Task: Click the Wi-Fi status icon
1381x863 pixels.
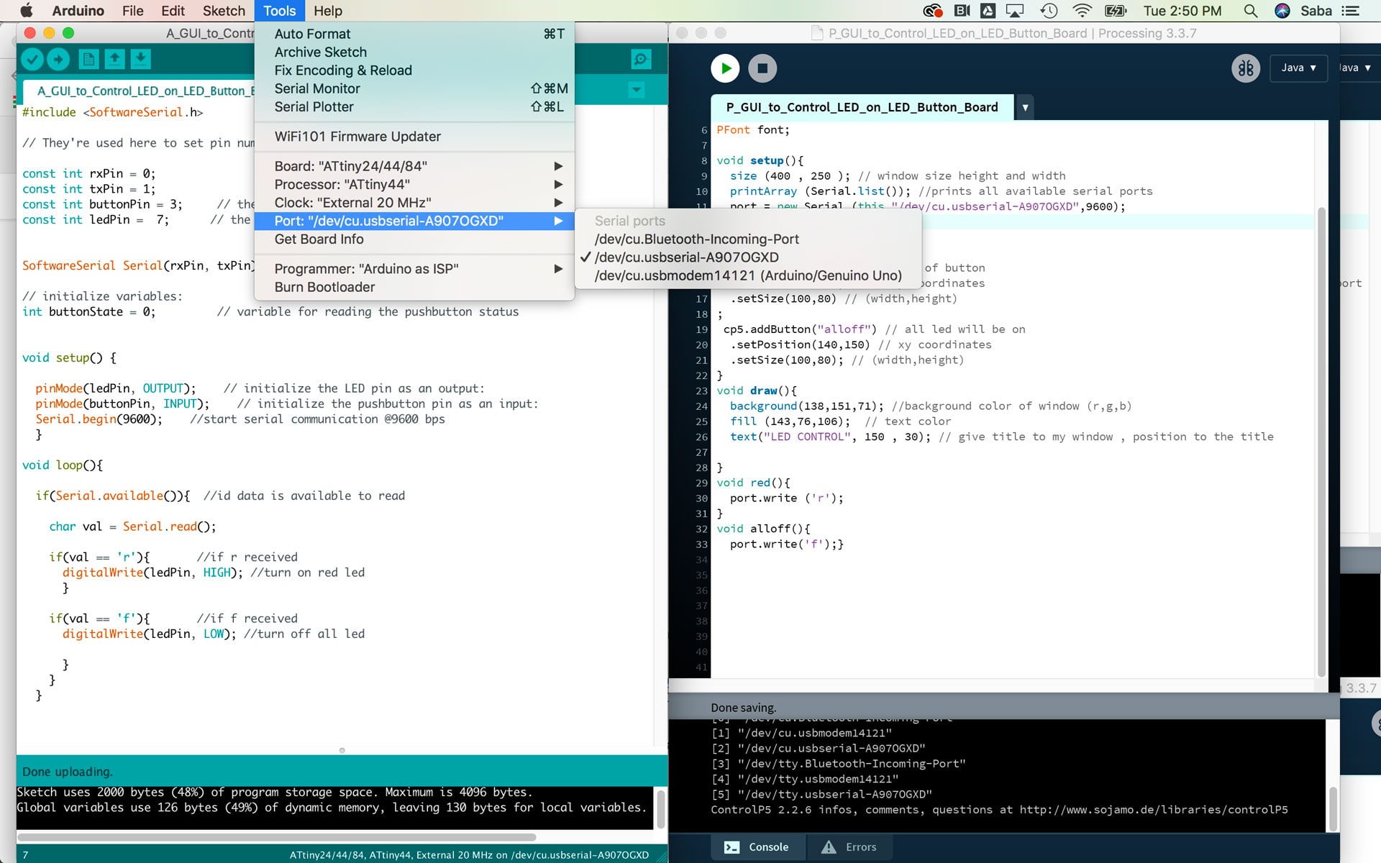Action: [x=1082, y=11]
